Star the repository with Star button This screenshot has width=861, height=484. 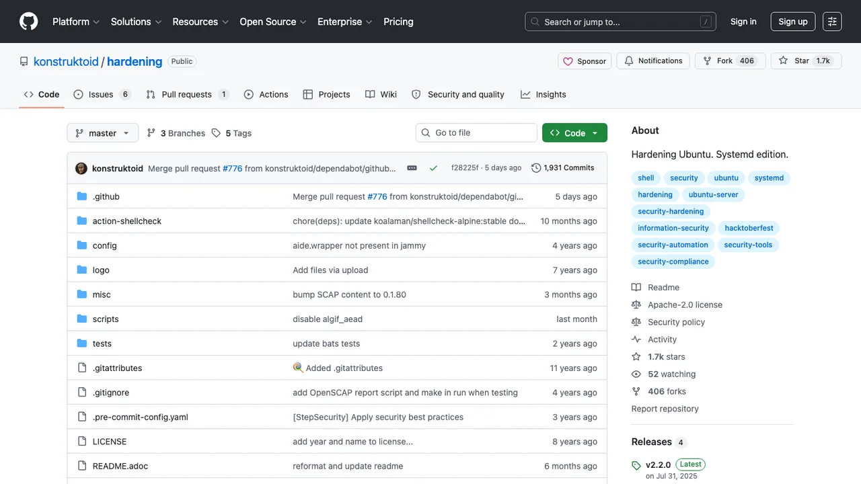point(805,61)
